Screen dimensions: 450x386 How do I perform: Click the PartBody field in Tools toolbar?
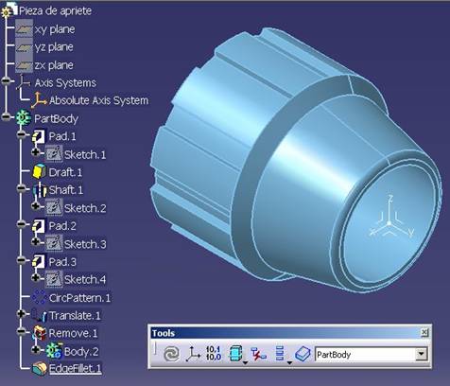tap(372, 354)
